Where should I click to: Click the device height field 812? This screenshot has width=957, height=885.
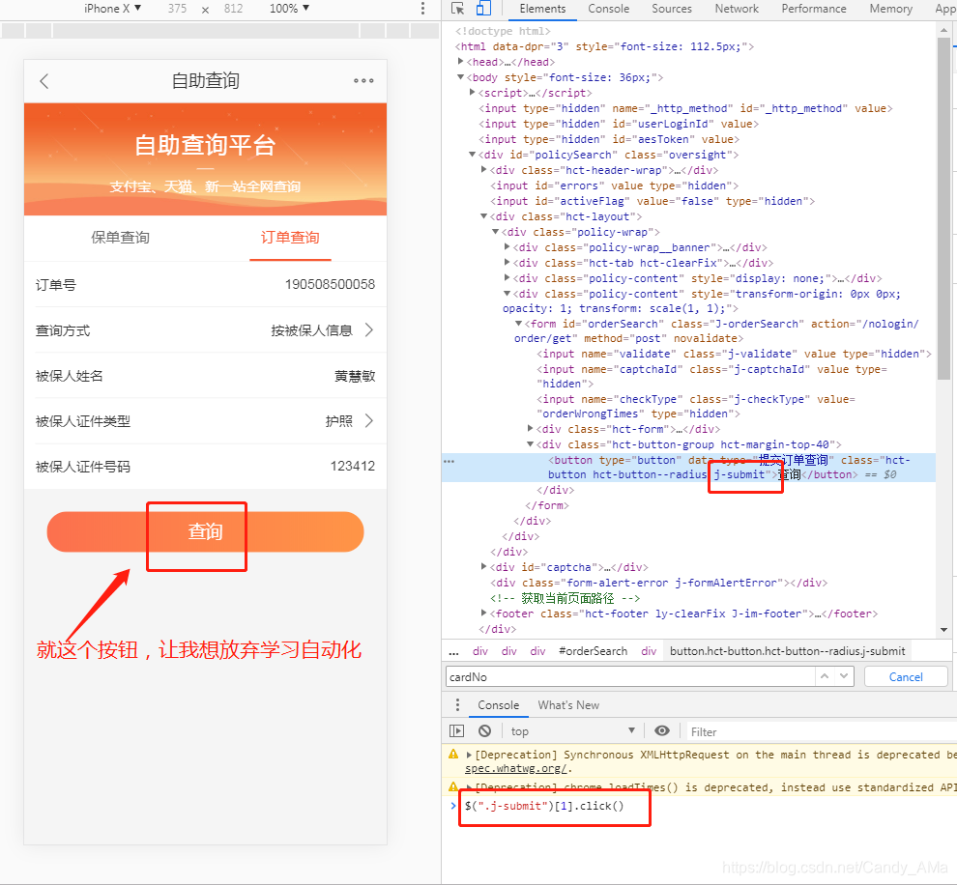(x=233, y=9)
